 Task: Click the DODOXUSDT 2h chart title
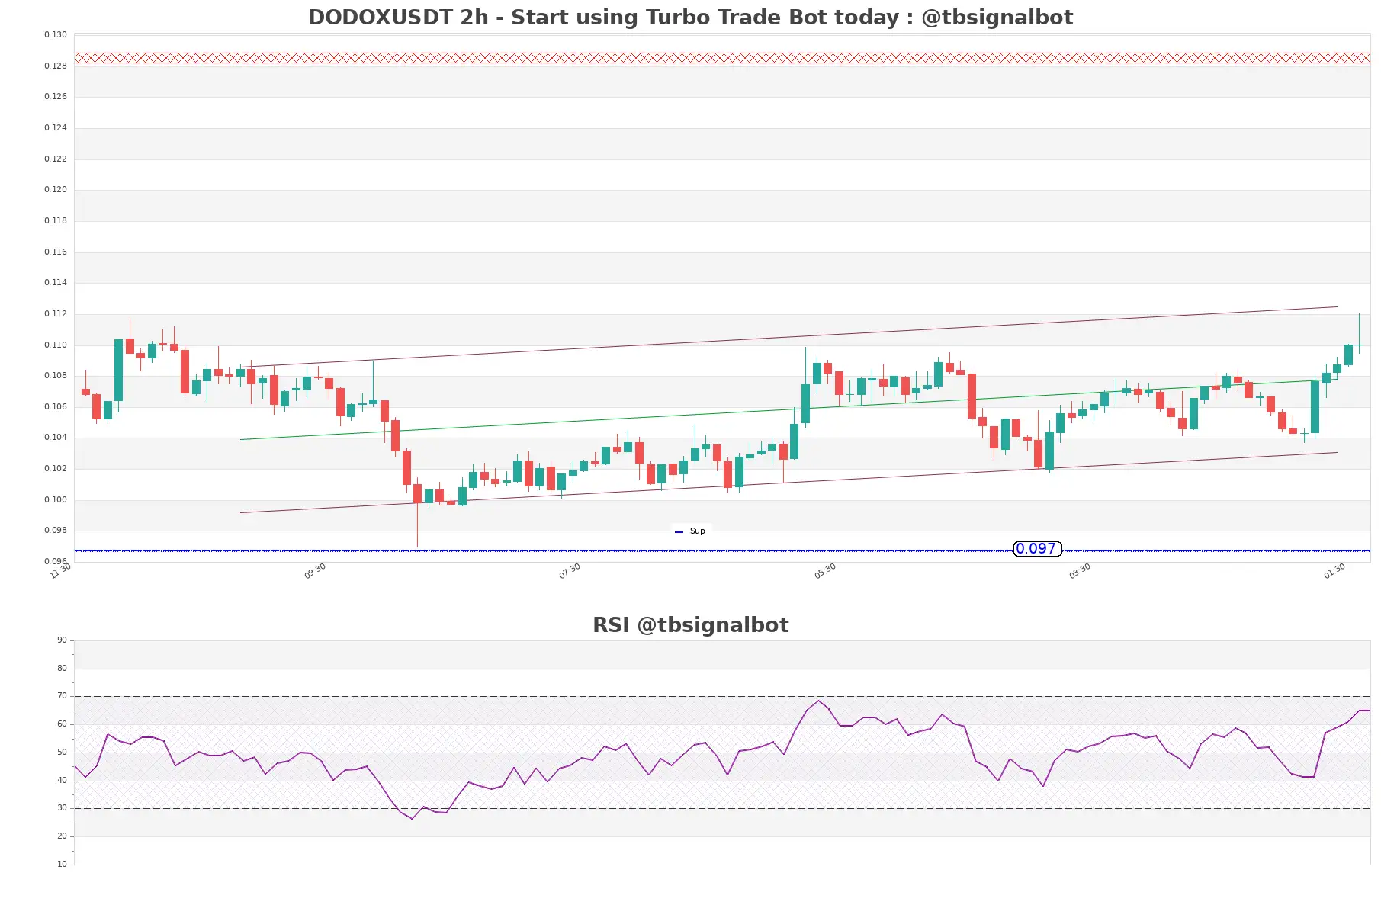tap(690, 18)
